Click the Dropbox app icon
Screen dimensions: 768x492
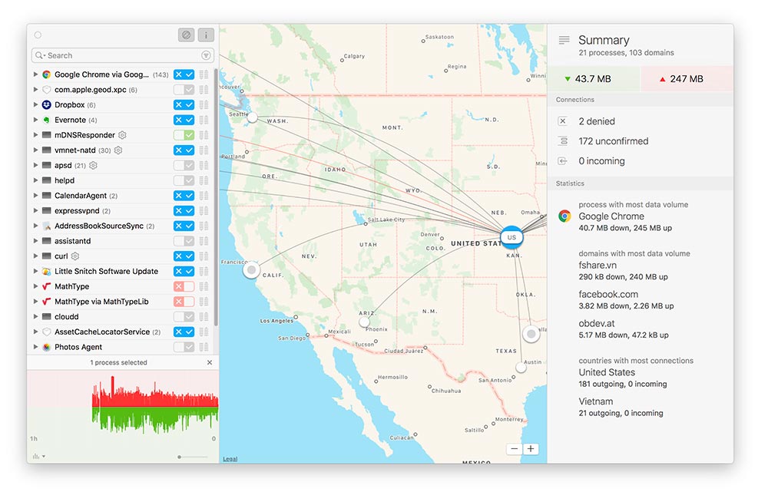(x=47, y=104)
